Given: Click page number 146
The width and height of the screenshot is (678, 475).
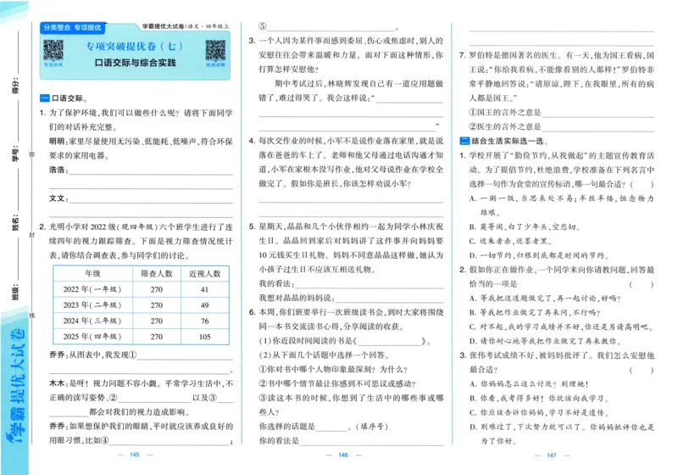Looking at the screenshot, I should (x=343, y=455).
